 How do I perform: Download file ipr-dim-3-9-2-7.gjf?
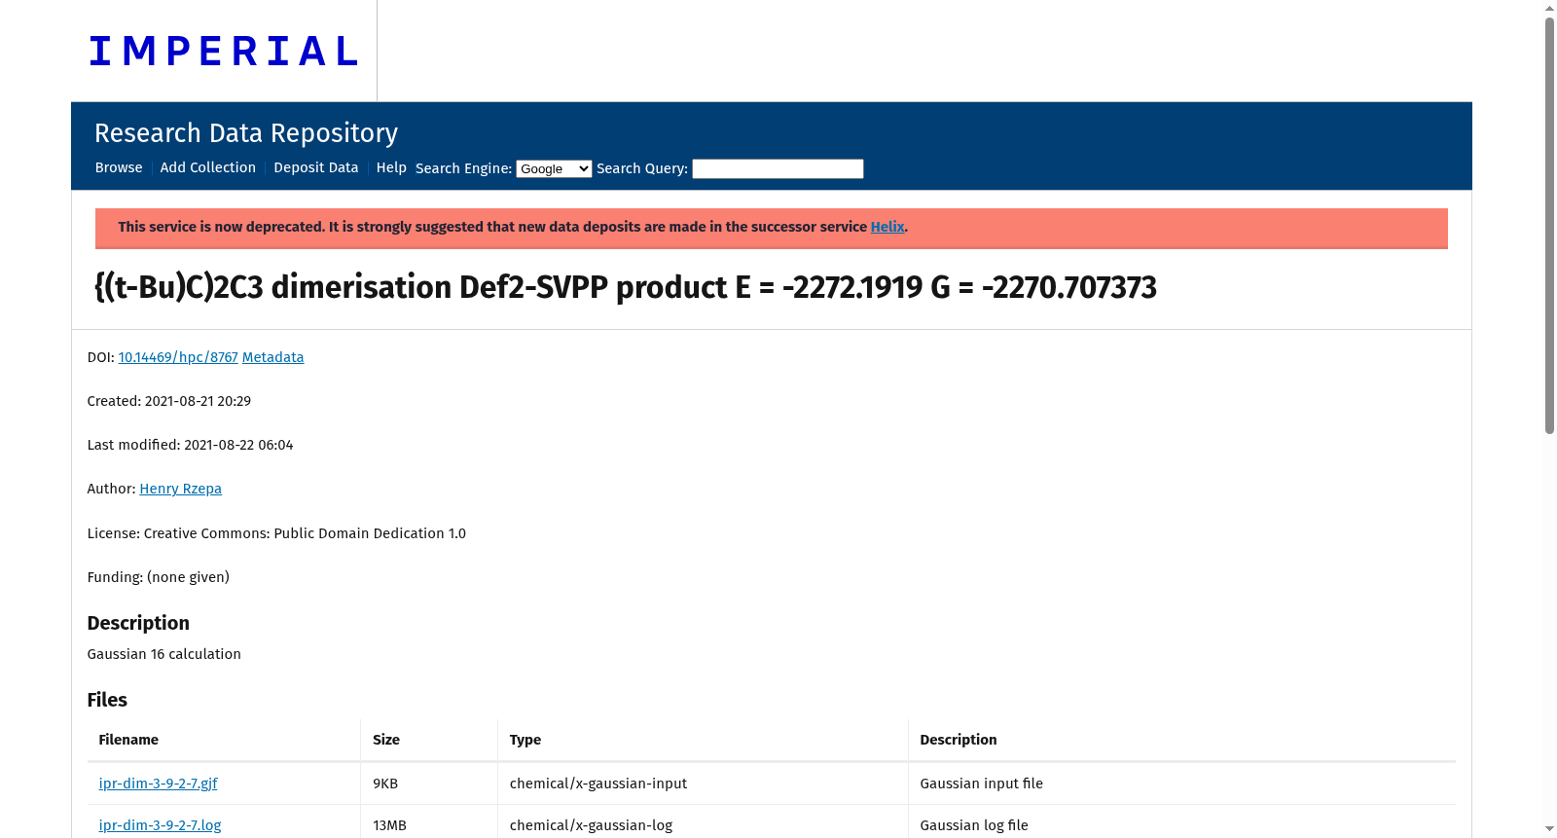(158, 783)
